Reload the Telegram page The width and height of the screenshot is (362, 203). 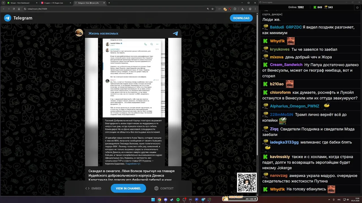pos(14,9)
